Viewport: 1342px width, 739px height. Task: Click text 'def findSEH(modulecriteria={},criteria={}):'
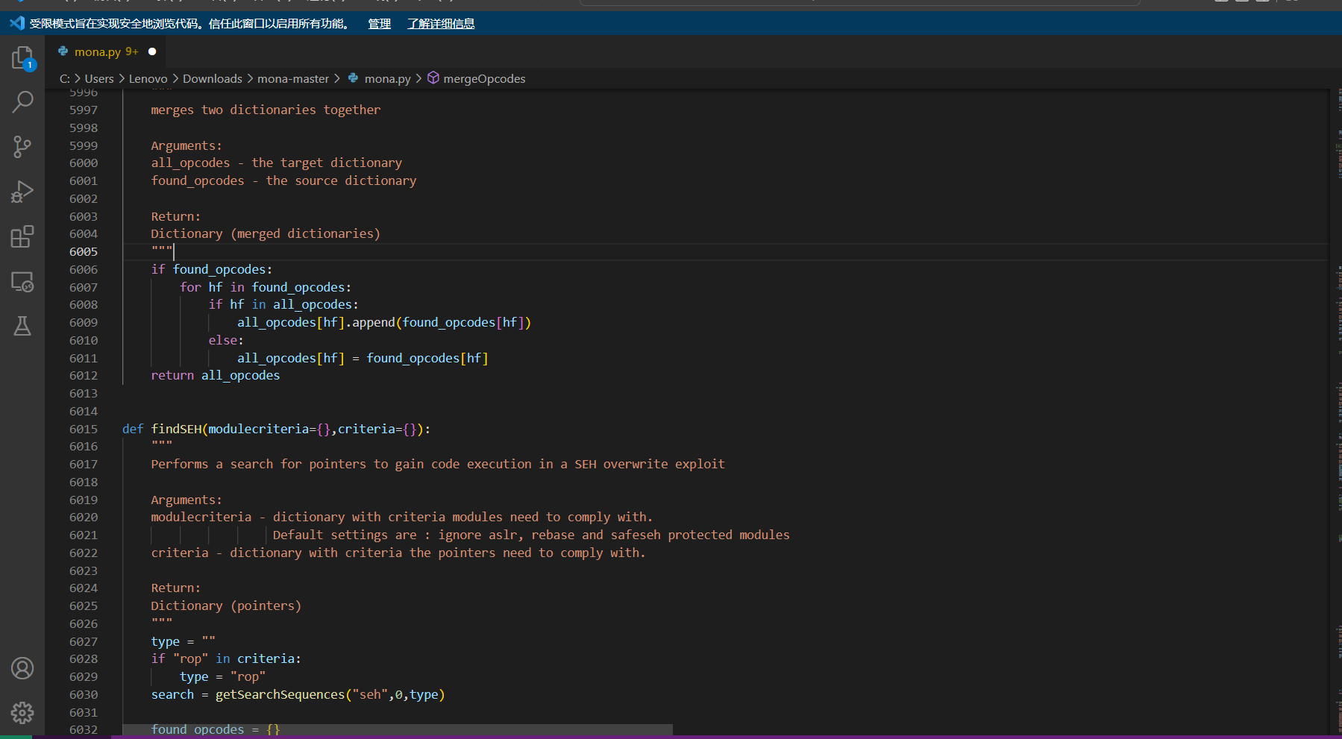tap(276, 429)
